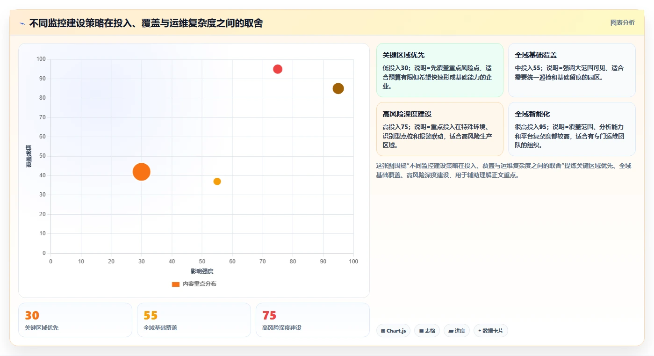Screen dimensions: 654x356
Task: Select the yellow bubble at 55
Action: click(217, 182)
